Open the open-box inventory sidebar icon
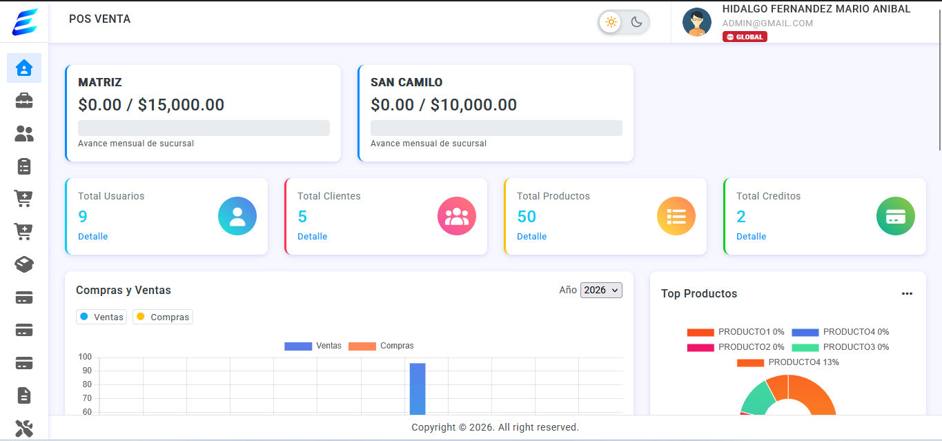942x441 pixels. 24,264
